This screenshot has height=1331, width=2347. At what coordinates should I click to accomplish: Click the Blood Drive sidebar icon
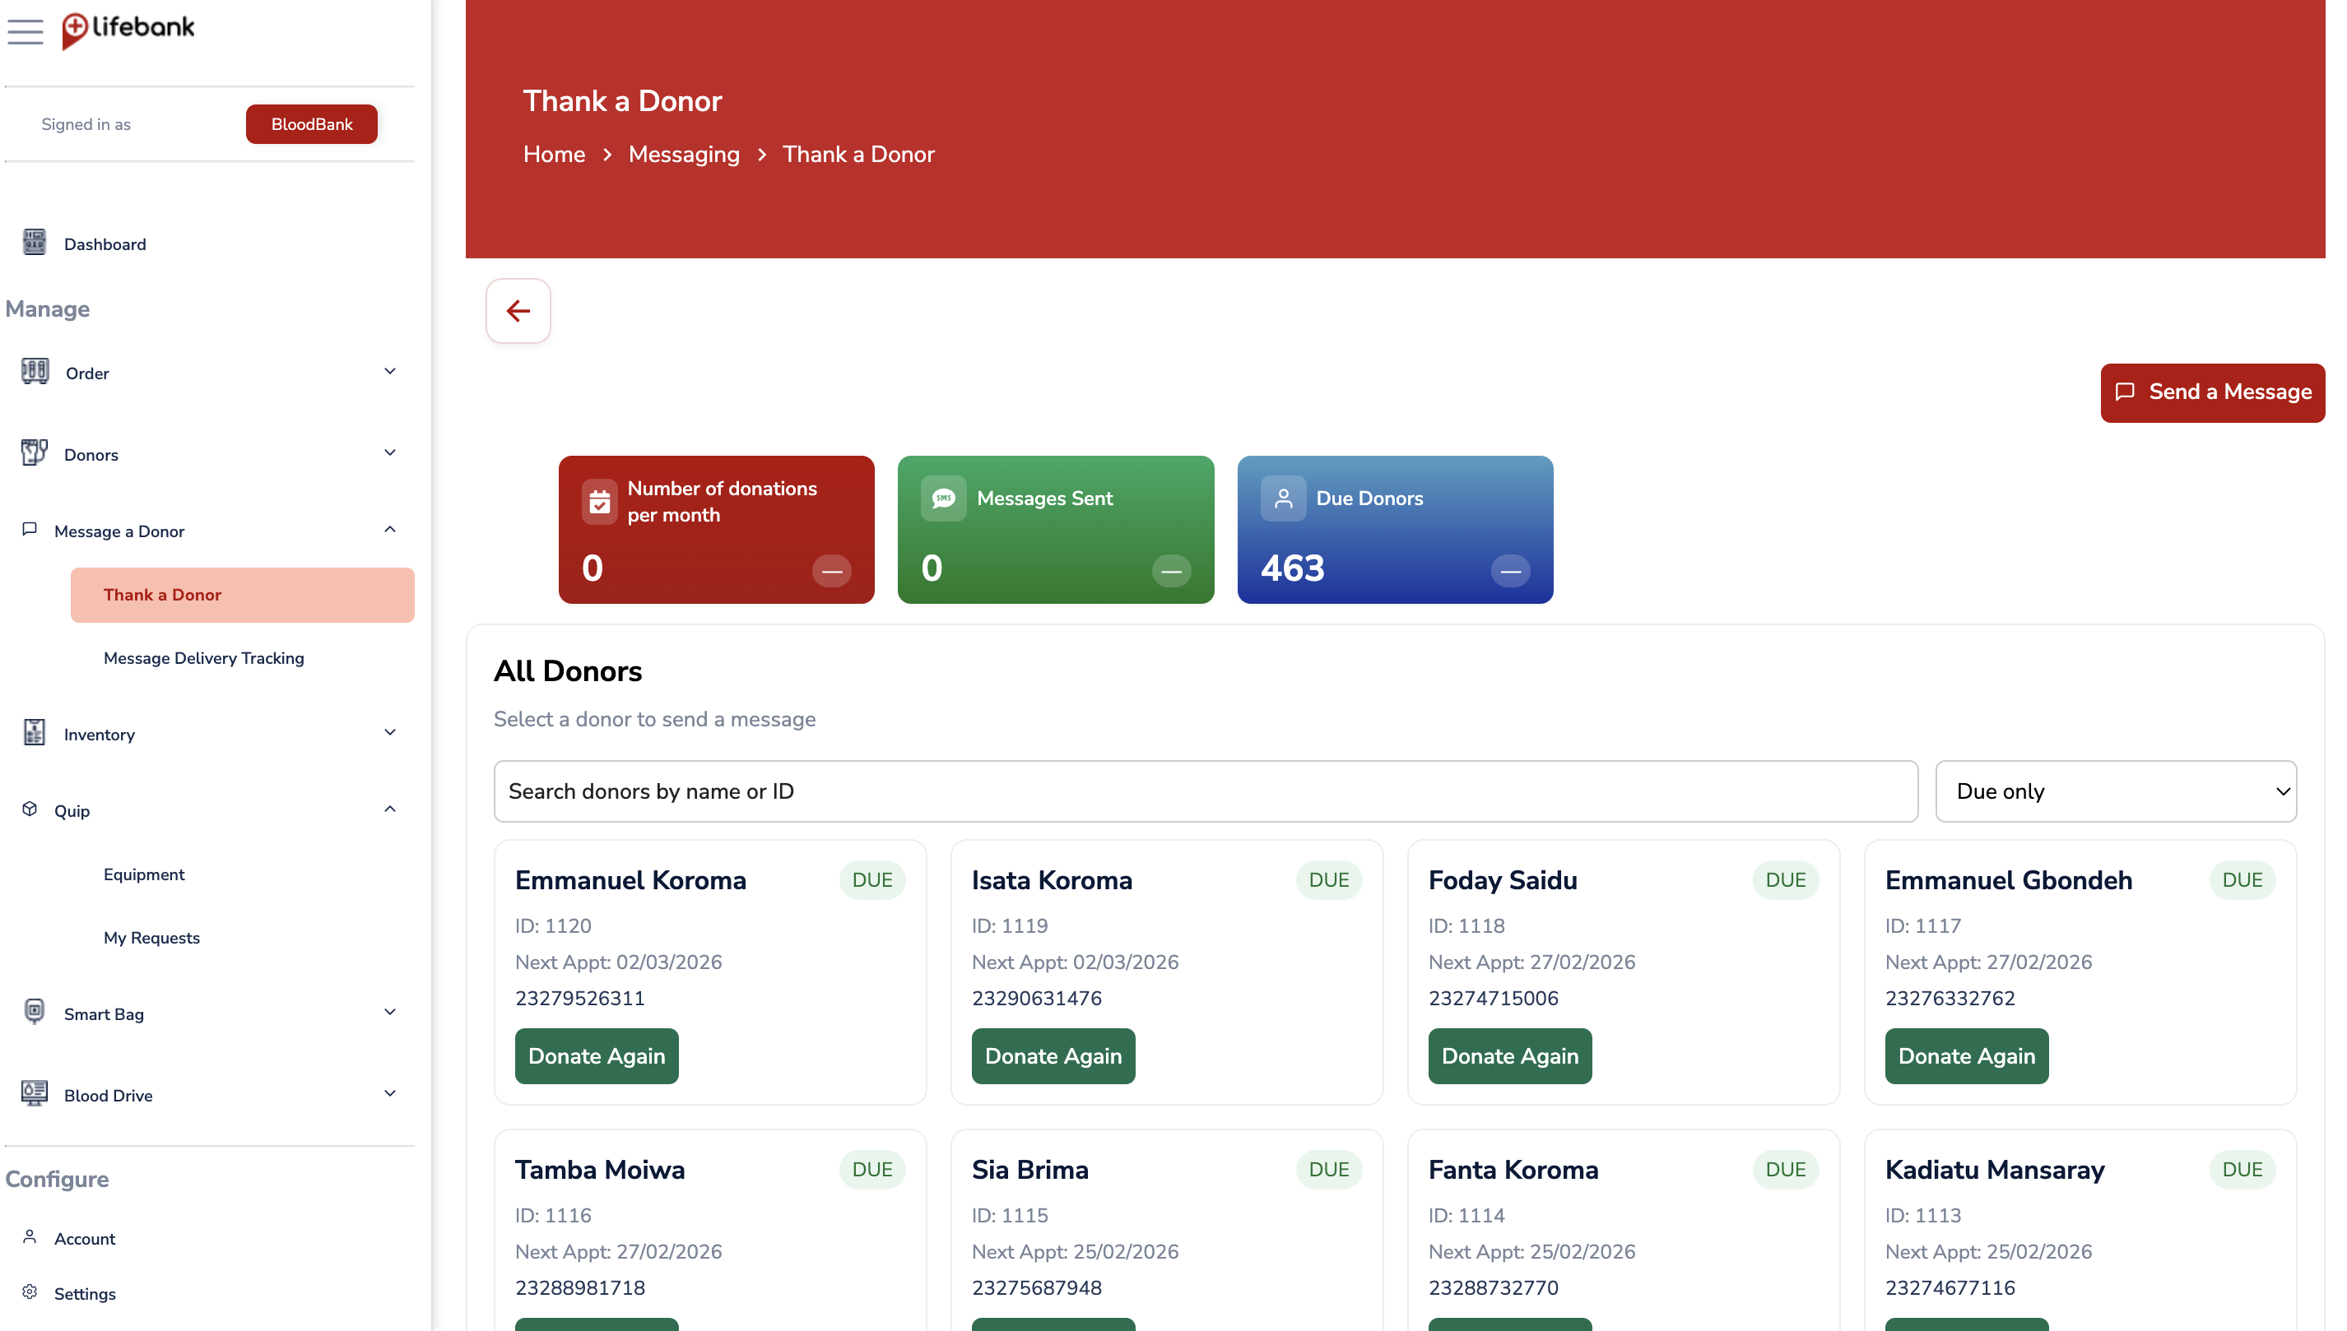coord(34,1093)
